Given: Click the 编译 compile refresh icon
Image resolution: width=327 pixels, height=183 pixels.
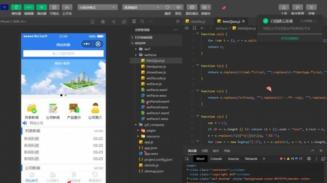Looking at the screenshot, I should click(x=168, y=7).
